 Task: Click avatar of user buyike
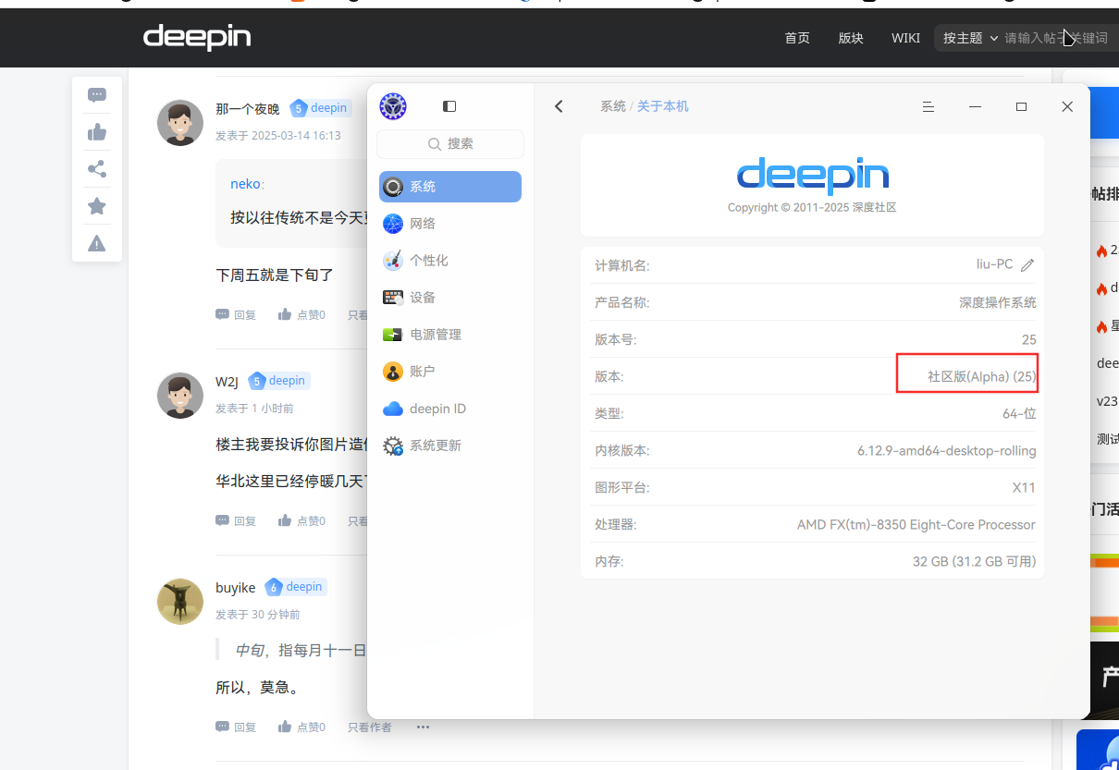point(180,602)
